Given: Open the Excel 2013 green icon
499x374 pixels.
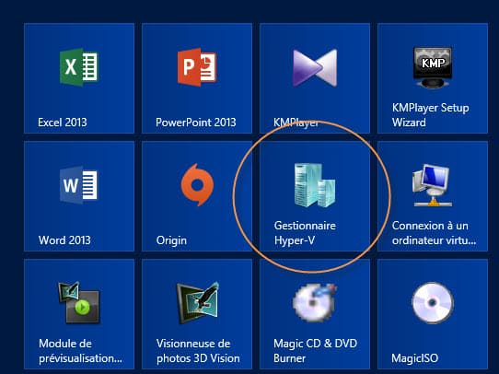Looking at the screenshot, I should (79, 67).
